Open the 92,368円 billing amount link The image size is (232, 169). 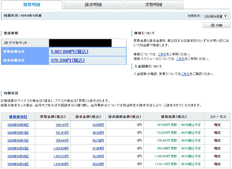click(98, 156)
